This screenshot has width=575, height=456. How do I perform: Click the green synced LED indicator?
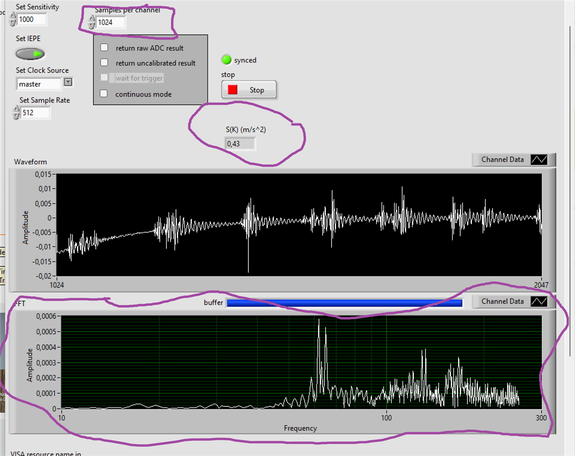[x=226, y=59]
